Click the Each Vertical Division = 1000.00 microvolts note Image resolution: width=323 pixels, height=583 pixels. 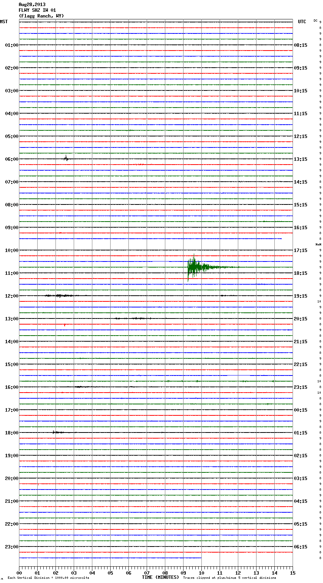48,578
